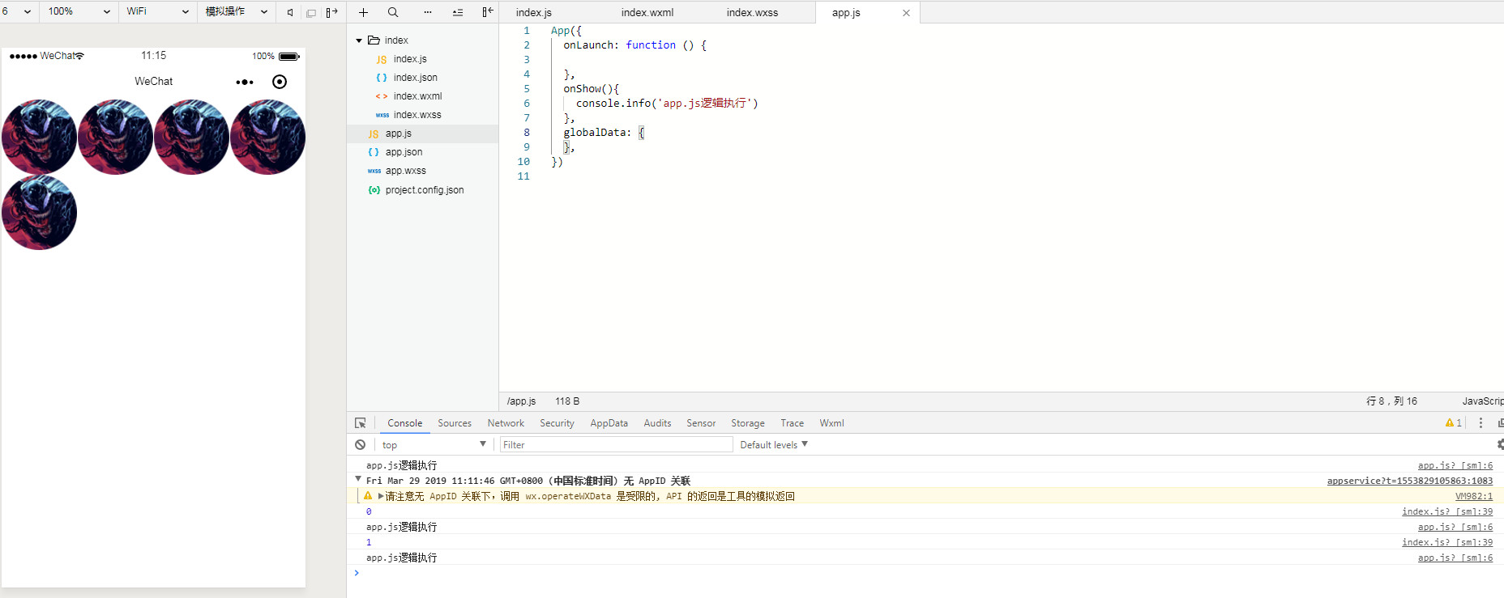The height and width of the screenshot is (598, 1504).
Task: Click the /app.js path in status bar
Action: [521, 401]
